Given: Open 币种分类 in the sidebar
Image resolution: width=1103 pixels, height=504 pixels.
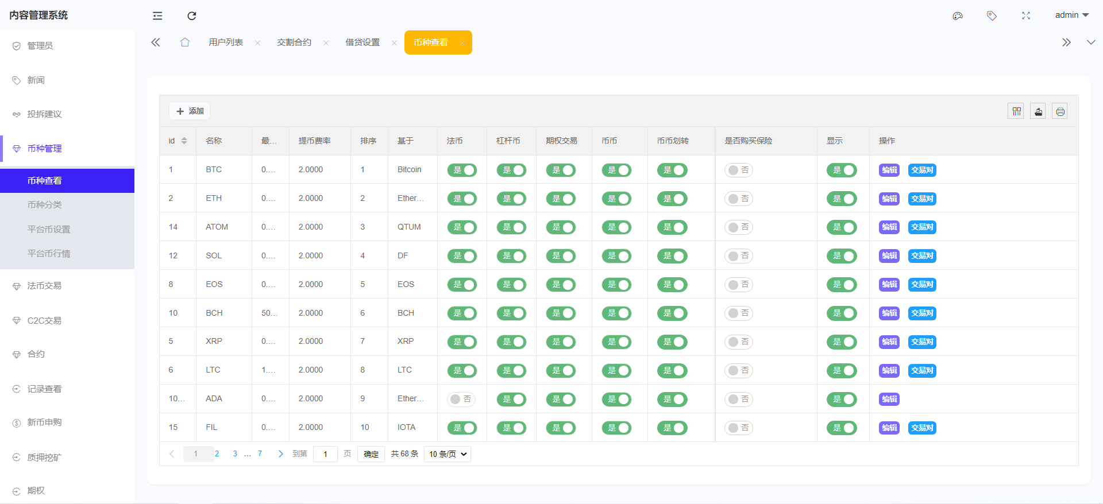Looking at the screenshot, I should 45,205.
